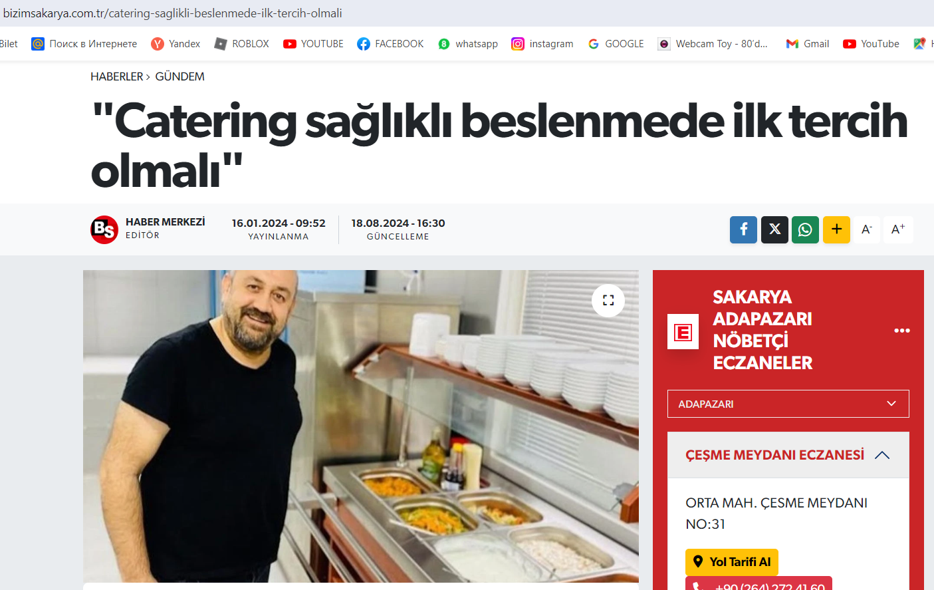The image size is (934, 590).
Task: Click the BS Haber Merkezi editor logo
Action: (104, 229)
